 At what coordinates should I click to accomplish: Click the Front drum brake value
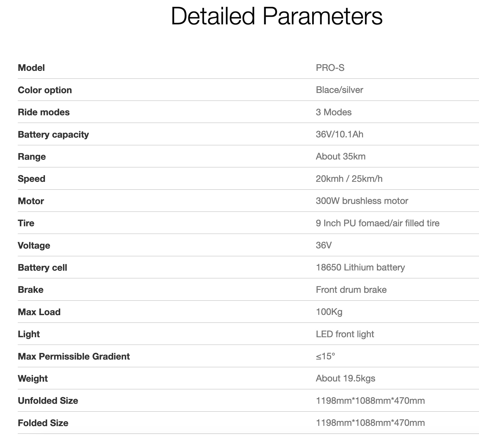pos(351,290)
